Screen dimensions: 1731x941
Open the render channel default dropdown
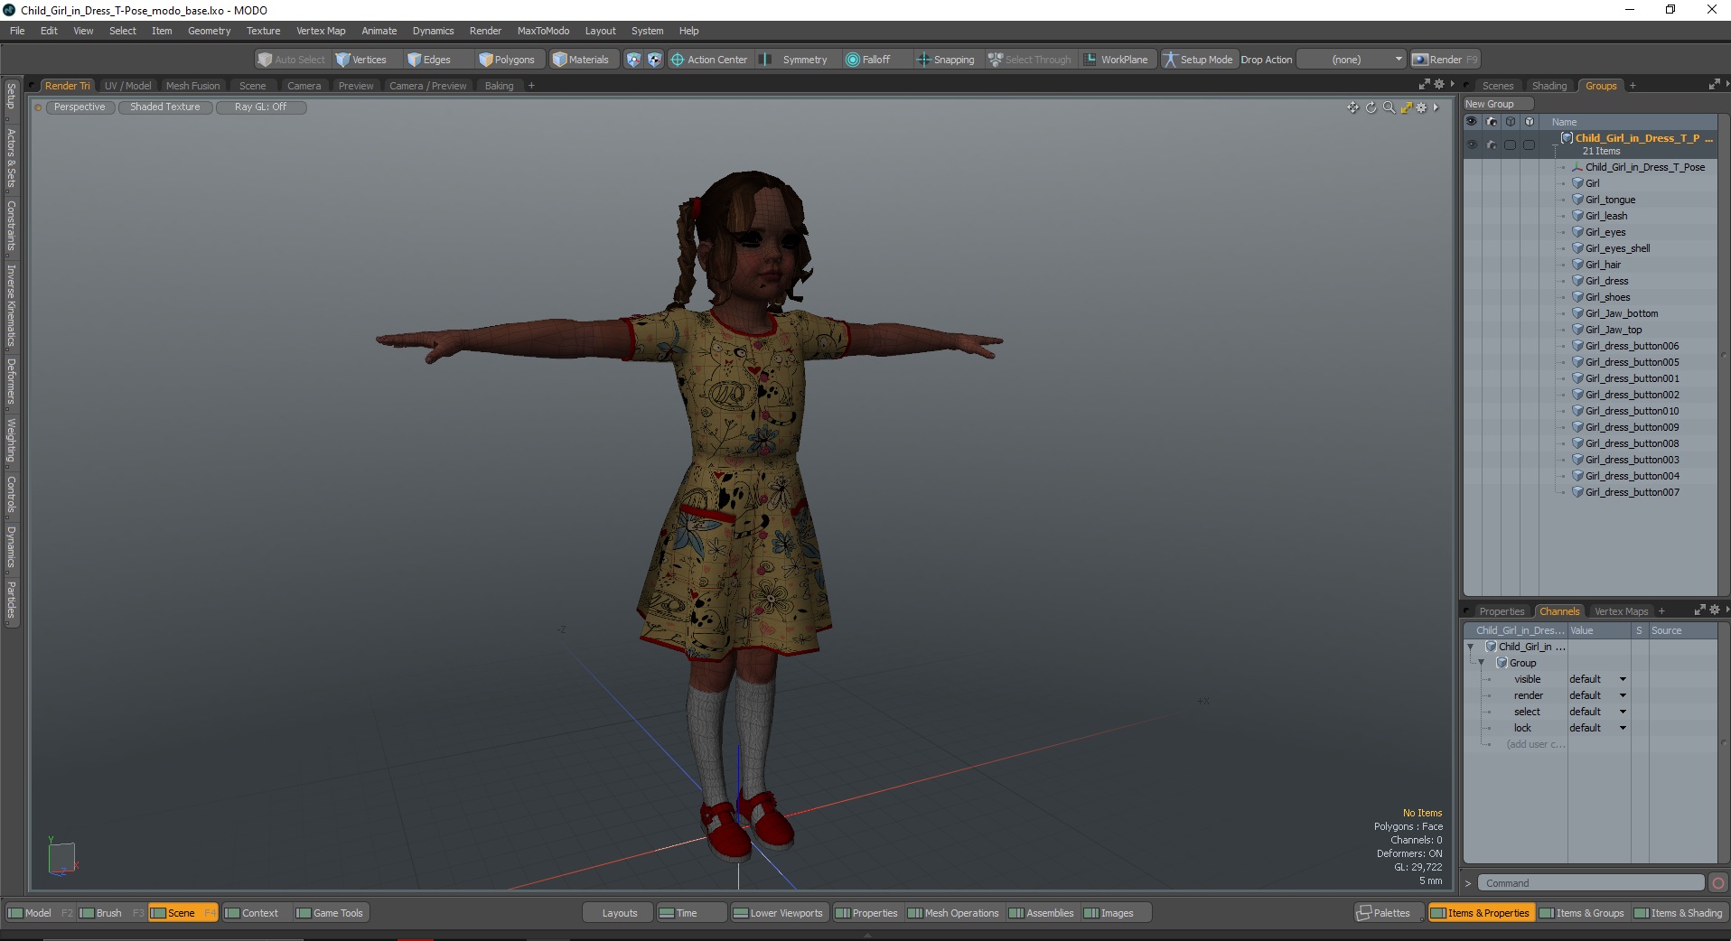(1597, 695)
